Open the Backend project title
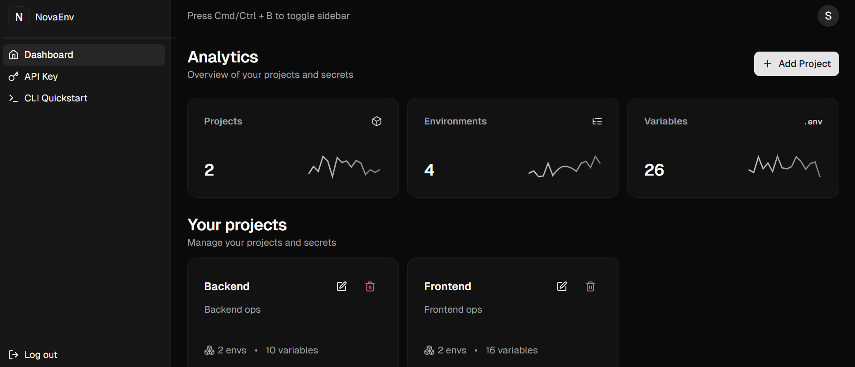Screen dimensions: 855x367 tap(227, 286)
